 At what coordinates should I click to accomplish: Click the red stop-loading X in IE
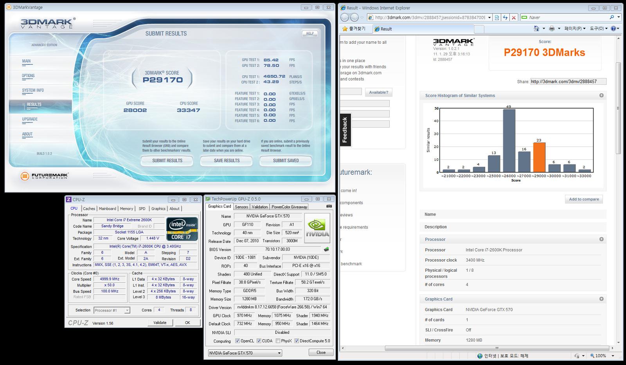(514, 18)
